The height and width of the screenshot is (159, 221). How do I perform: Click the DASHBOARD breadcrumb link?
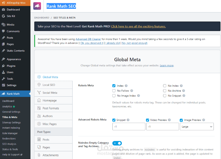(x=42, y=18)
